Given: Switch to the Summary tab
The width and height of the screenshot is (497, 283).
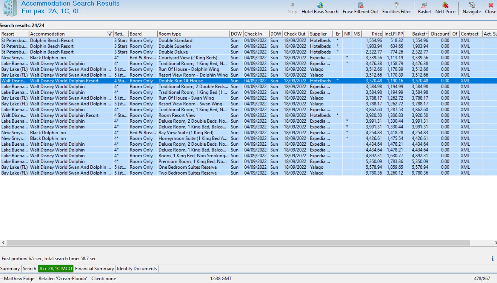Looking at the screenshot, I should (10, 269).
